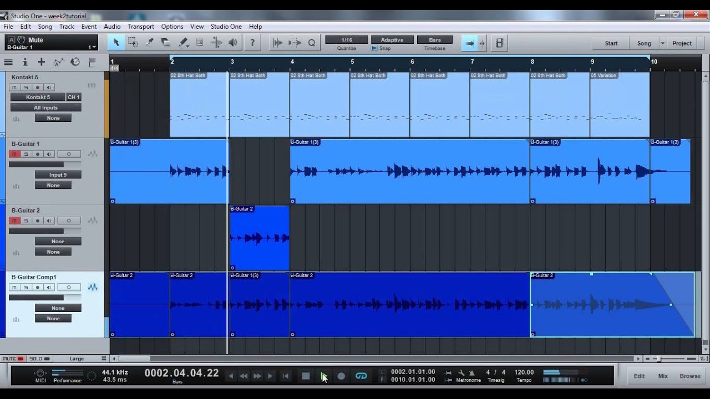Viewport: 710px width, 399px height.
Task: Adjust B-Guitar 1 track volume fader
Action: 45,165
